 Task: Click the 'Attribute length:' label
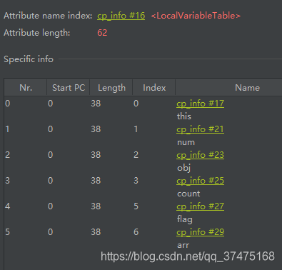click(37, 33)
